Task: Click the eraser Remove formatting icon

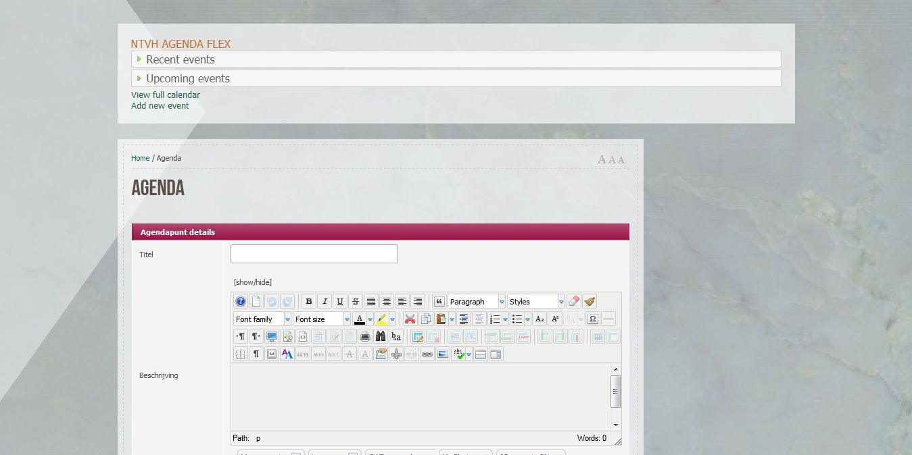Action: [x=574, y=302]
